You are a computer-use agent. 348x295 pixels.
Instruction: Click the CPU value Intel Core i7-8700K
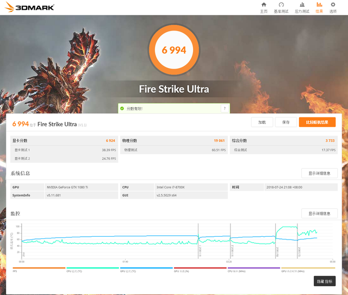pyautogui.click(x=170, y=187)
